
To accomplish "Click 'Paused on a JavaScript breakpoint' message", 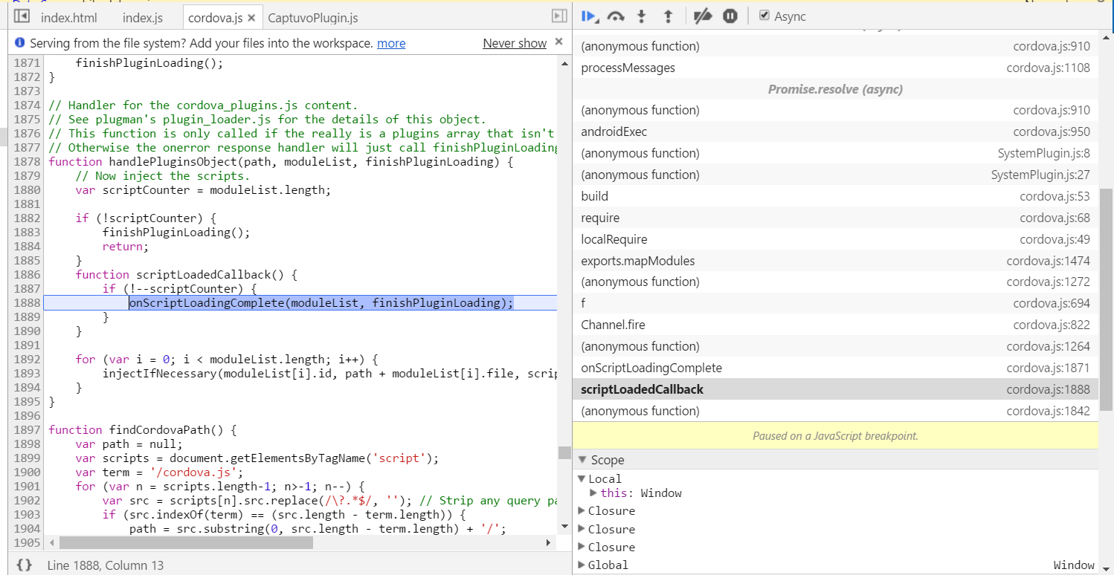I will coord(835,436).
